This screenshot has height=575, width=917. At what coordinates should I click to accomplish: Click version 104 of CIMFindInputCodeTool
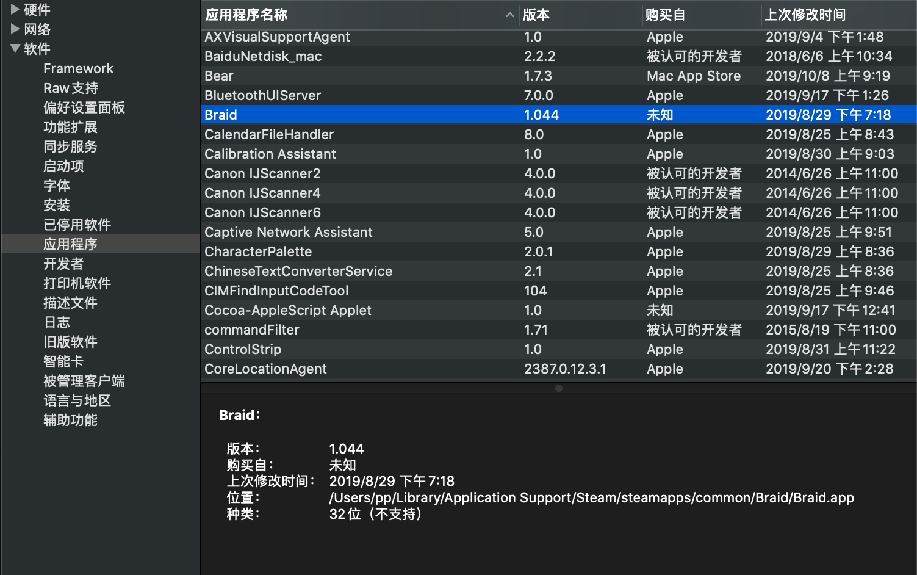pyautogui.click(x=535, y=291)
